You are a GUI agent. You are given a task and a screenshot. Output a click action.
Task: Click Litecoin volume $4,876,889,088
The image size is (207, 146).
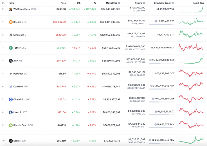pos(137,111)
